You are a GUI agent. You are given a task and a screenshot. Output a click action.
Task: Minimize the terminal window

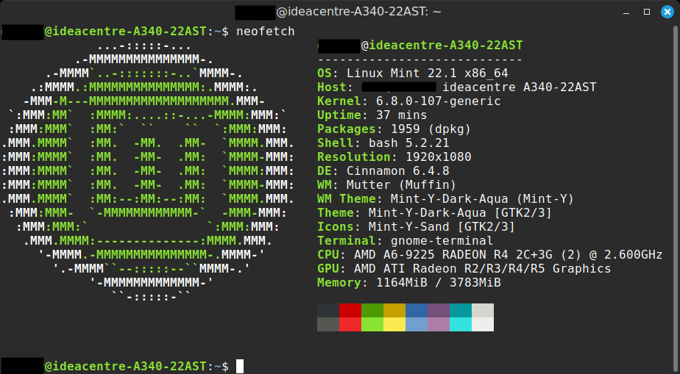[x=626, y=12]
